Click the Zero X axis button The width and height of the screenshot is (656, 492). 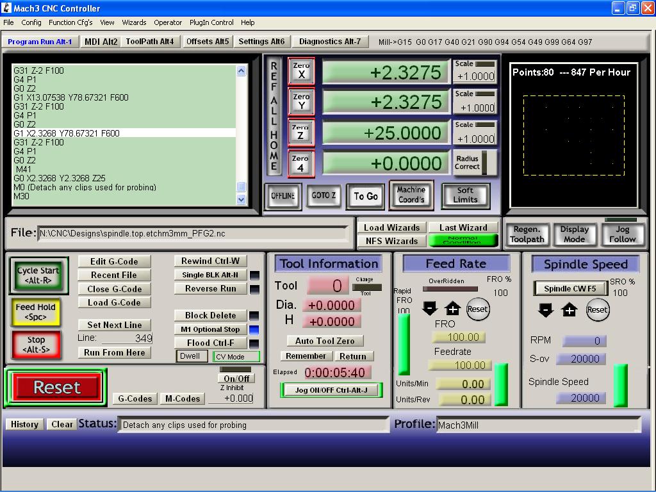click(x=301, y=70)
